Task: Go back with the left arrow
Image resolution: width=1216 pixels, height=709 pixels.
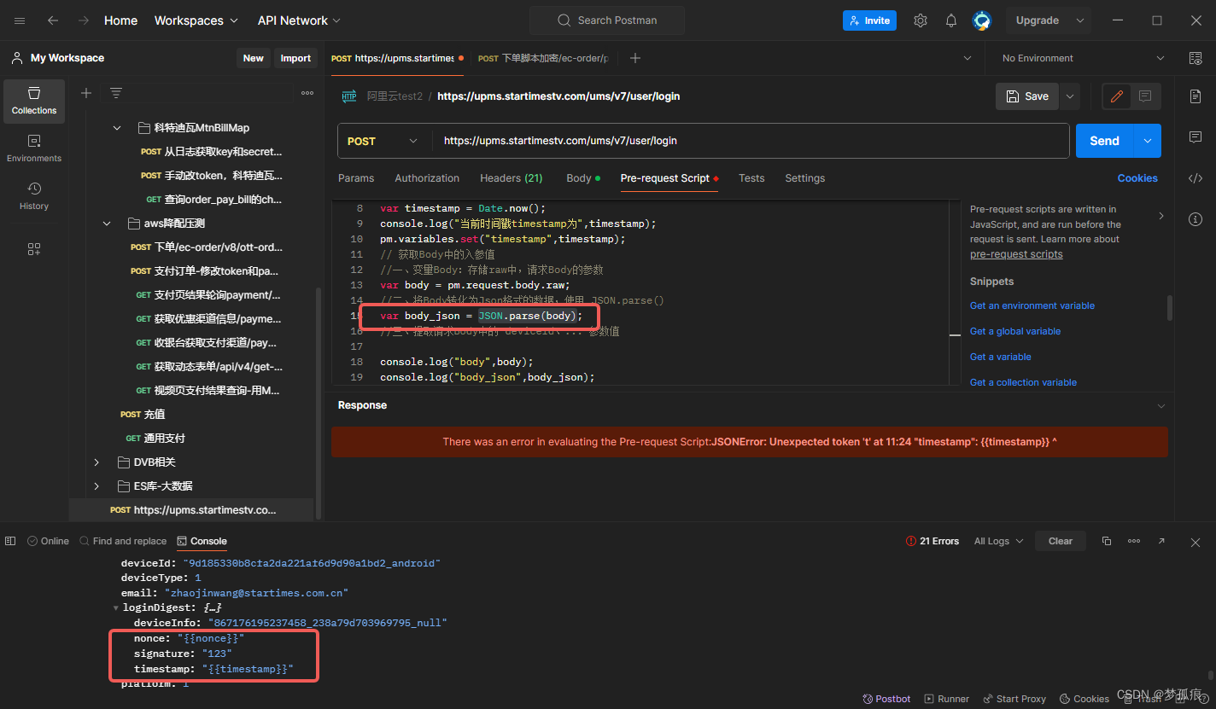Action: click(x=53, y=20)
